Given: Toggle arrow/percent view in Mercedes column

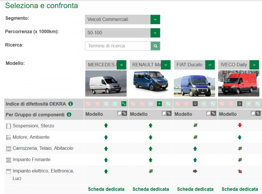Looking at the screenshot, I should coord(122,114).
